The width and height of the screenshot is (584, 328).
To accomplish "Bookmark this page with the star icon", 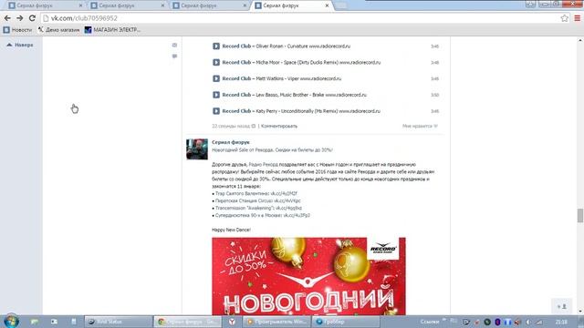I will pos(564,18).
